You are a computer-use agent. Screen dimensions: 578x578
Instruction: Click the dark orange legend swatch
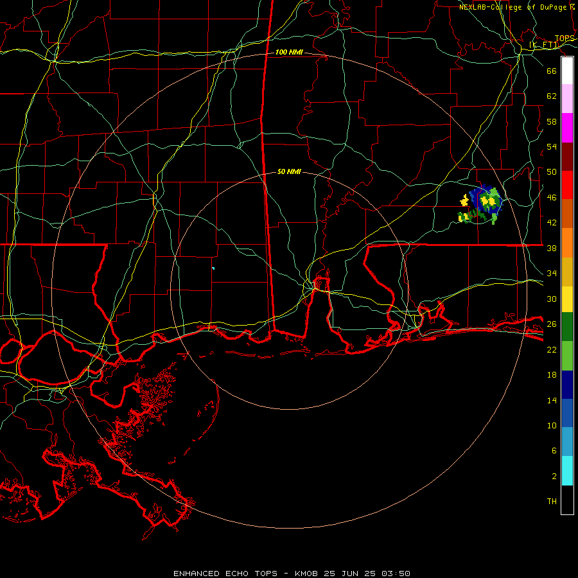(x=567, y=213)
